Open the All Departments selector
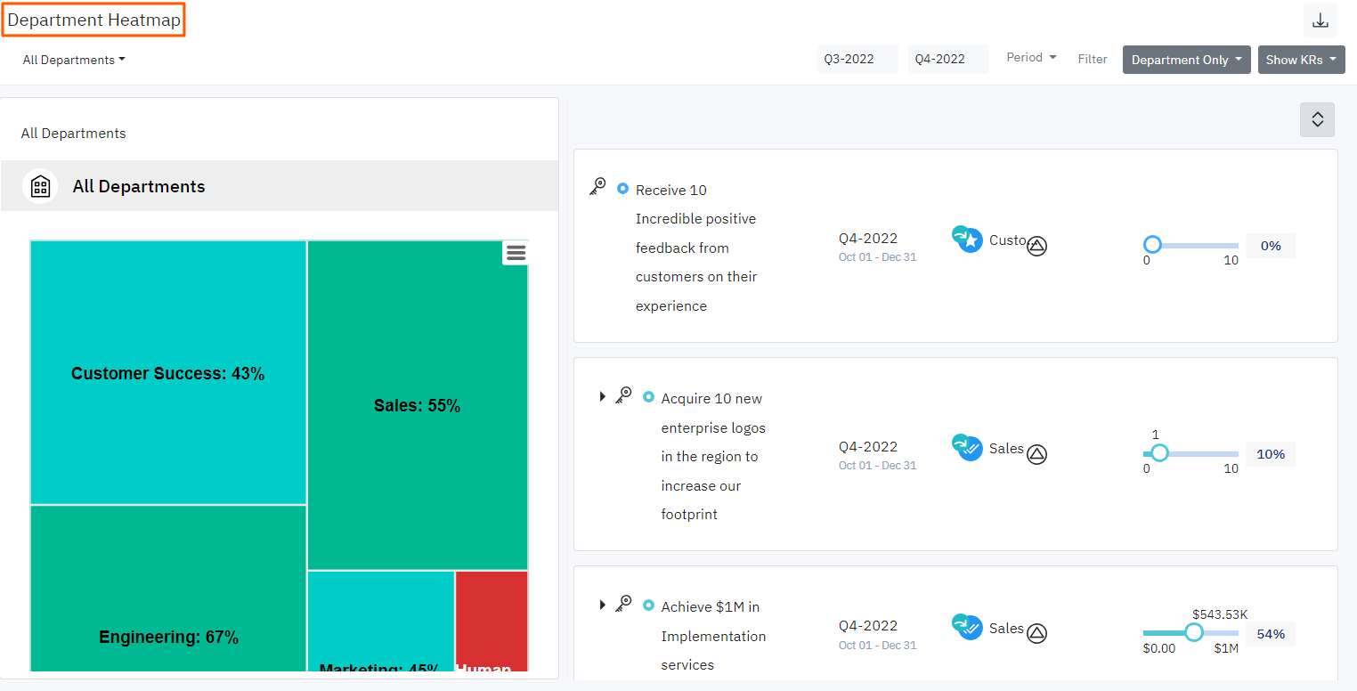The image size is (1357, 691). pos(73,60)
